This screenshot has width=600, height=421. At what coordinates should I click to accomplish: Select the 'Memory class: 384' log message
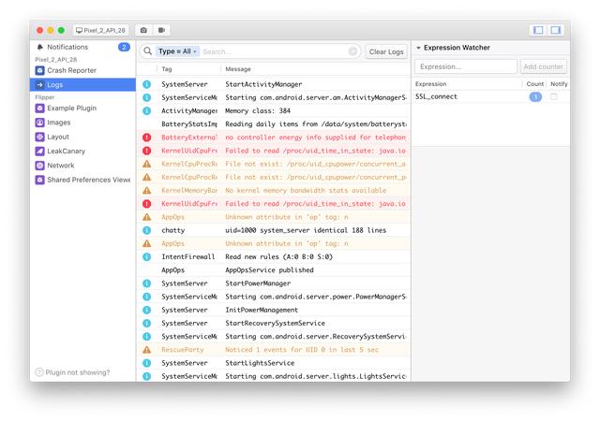pos(258,110)
